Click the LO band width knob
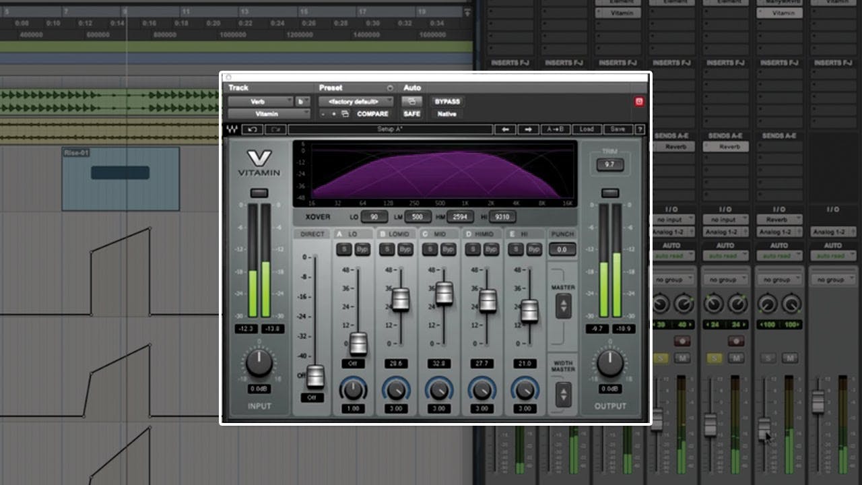Viewport: 862px width, 485px height. (x=353, y=389)
